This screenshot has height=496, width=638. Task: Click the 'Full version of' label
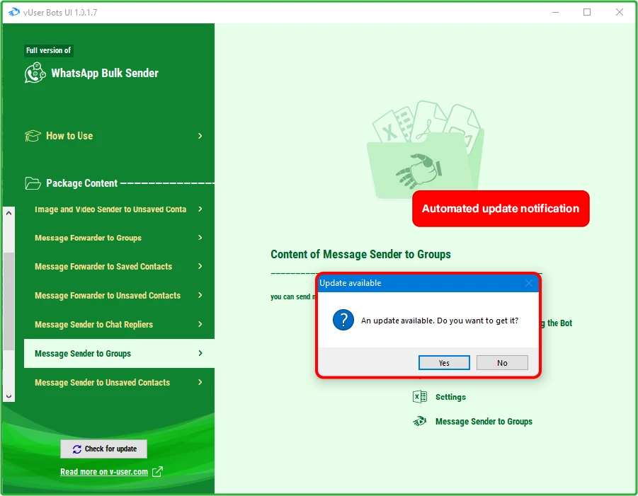48,50
